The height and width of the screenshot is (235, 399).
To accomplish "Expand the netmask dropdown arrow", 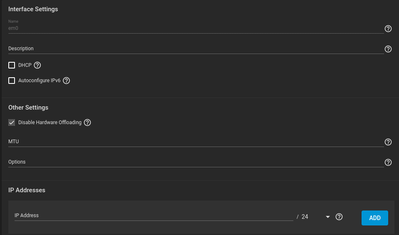I will tap(327, 217).
